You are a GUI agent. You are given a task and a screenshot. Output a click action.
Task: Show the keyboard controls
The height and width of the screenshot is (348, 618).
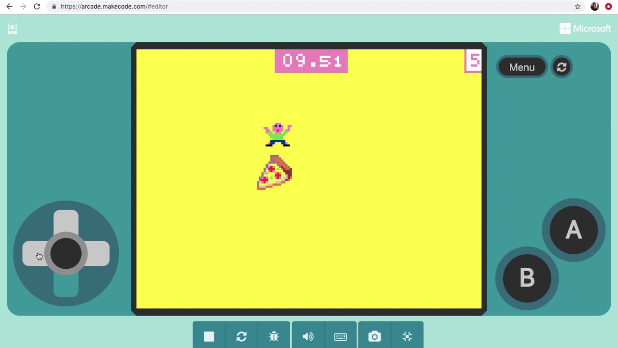(x=340, y=336)
